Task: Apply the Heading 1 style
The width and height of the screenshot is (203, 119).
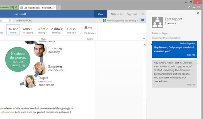Action: (42, 31)
